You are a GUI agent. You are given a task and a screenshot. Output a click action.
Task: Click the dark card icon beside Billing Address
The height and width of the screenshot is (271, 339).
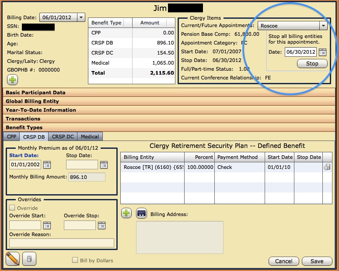(141, 213)
